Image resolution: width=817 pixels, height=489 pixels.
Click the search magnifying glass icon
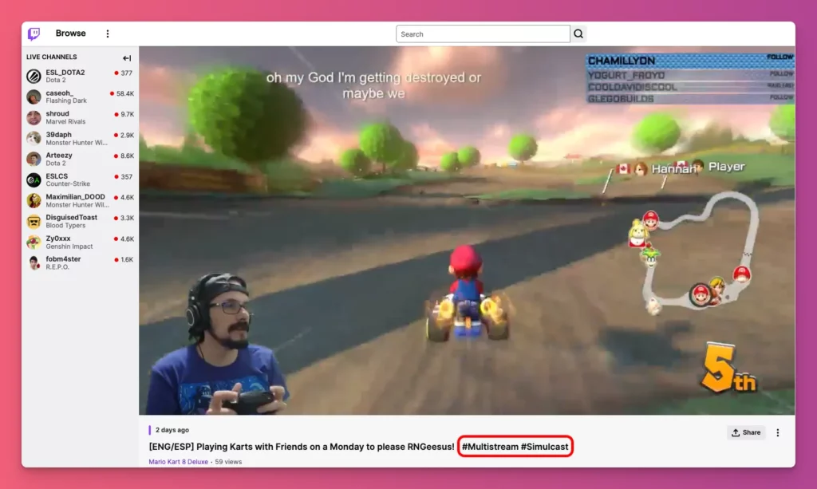coord(578,34)
